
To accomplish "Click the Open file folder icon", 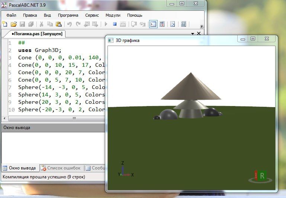I will [13, 24].
